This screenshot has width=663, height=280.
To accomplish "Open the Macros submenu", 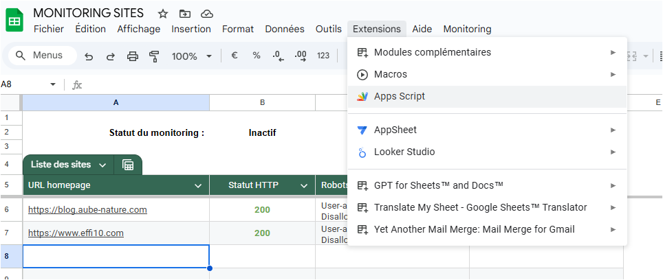I will (x=390, y=74).
